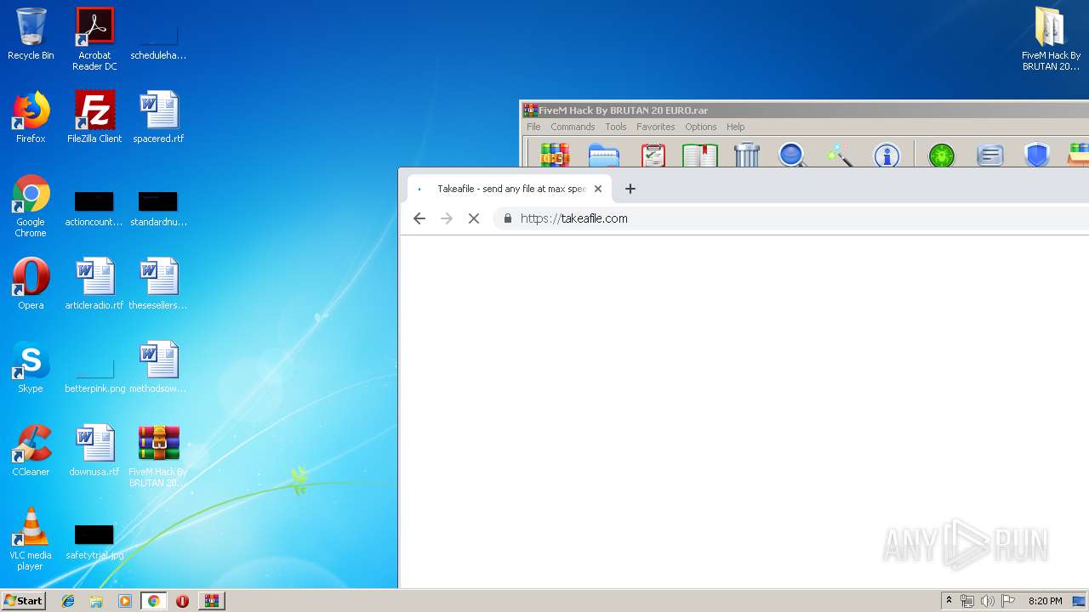Select the Takeafile browser tab
Screen dimensions: 1089x612
click(x=508, y=189)
